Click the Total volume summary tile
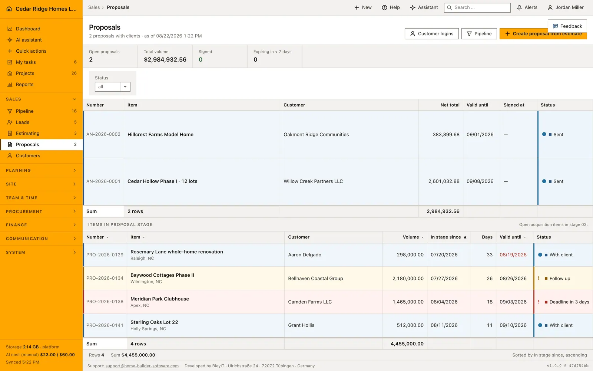 165,56
